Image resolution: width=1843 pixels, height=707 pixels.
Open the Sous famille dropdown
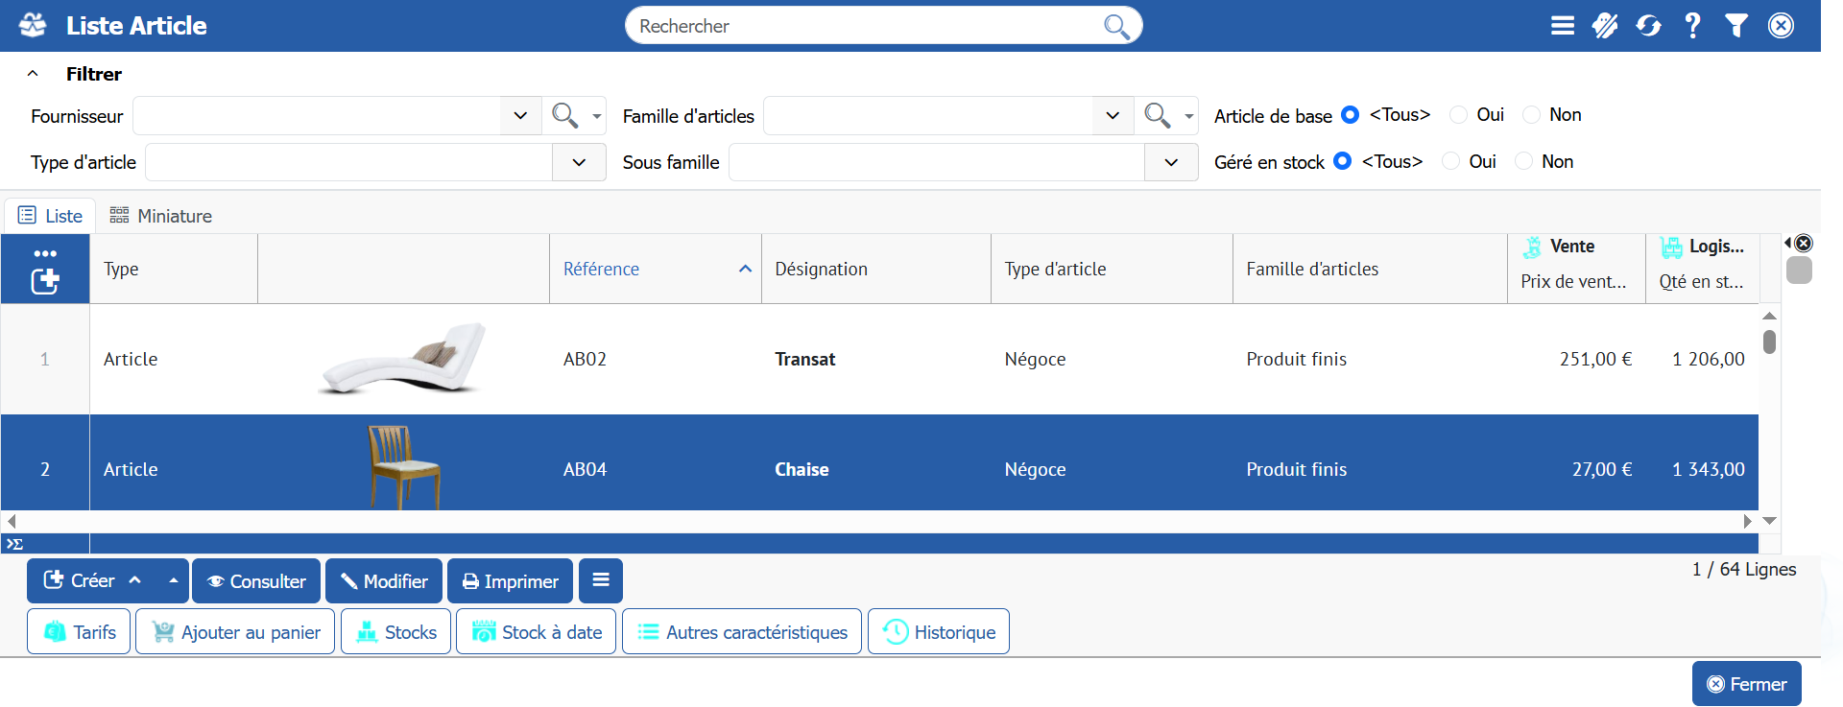(x=1170, y=163)
